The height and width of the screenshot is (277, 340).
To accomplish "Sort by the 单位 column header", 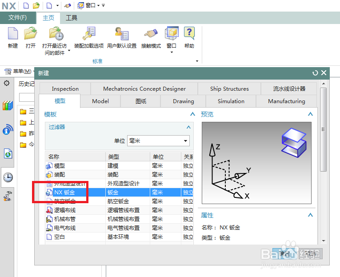I will (165, 157).
